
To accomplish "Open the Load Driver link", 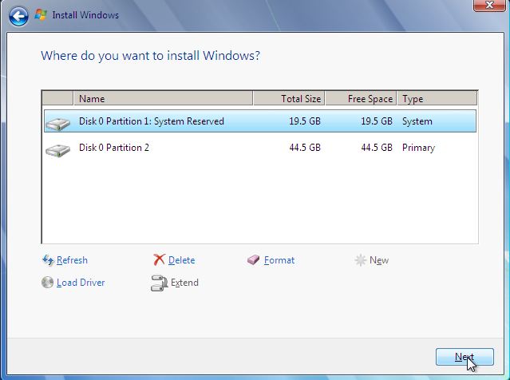I will (81, 283).
